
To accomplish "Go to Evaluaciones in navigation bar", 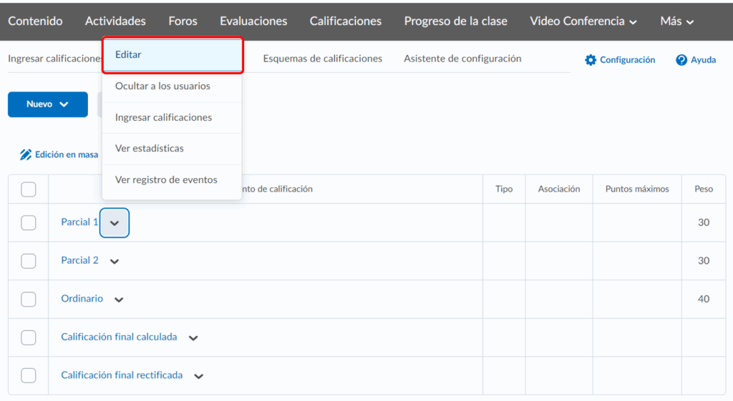I will click(x=253, y=21).
